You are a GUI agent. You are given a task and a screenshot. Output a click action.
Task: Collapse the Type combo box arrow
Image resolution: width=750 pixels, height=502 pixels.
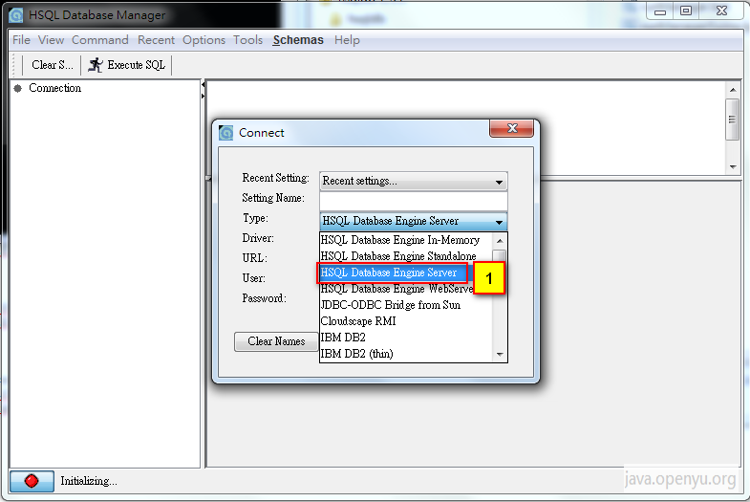(499, 222)
